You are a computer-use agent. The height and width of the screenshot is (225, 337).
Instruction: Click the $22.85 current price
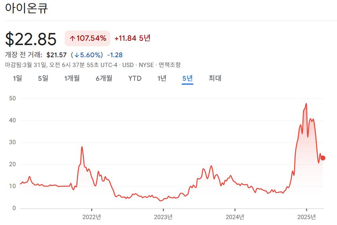31,39
